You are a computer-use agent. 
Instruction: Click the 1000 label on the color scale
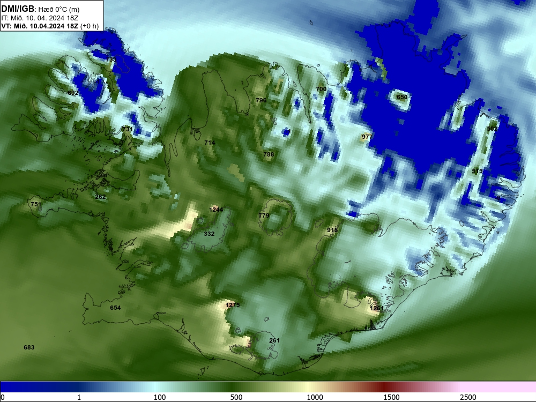tap(315, 397)
